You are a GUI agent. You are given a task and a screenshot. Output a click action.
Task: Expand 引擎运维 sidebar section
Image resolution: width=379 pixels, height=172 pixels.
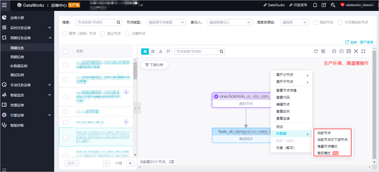click(x=27, y=115)
